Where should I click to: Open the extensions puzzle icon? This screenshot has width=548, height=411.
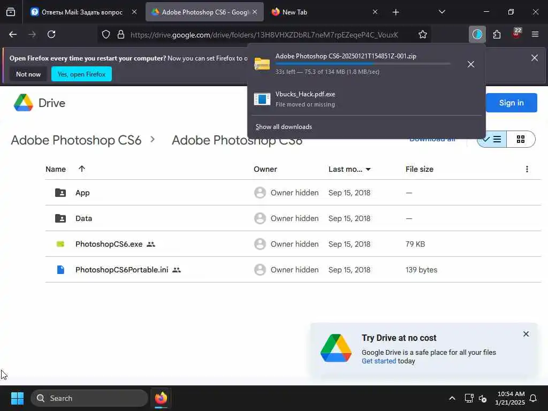coord(497,34)
